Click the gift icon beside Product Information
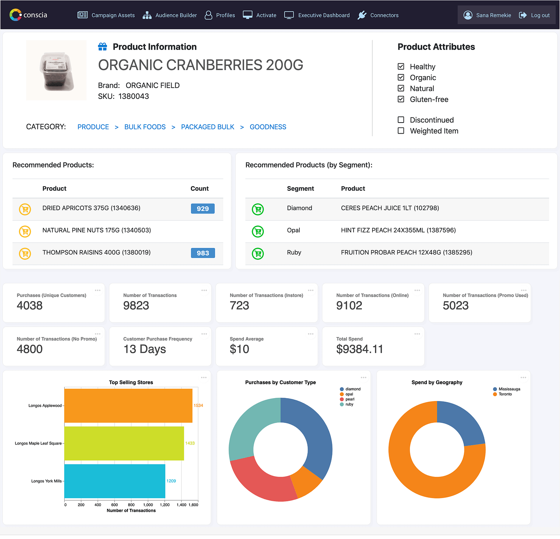560x539 pixels. (103, 47)
